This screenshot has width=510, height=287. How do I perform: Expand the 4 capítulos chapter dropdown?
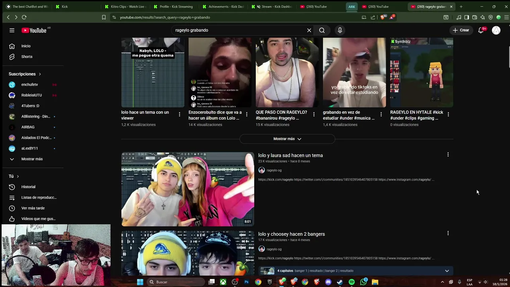tap(447, 271)
